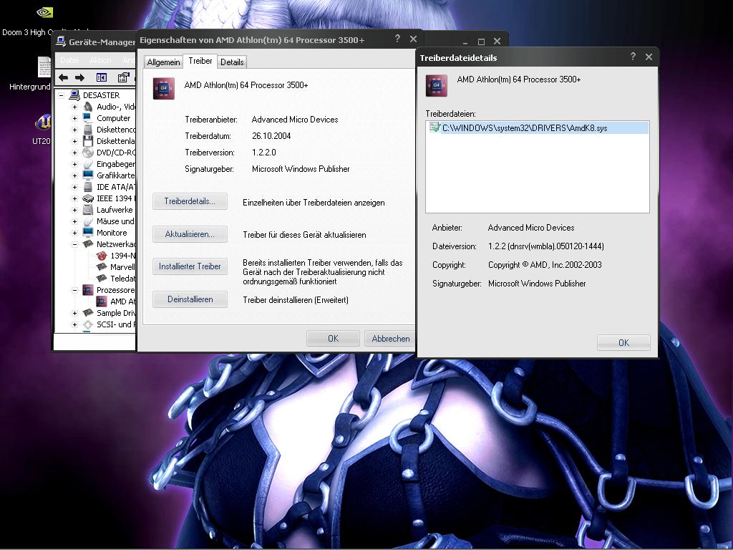Switch to the Treiber tab
733x550 pixels.
coord(200,61)
